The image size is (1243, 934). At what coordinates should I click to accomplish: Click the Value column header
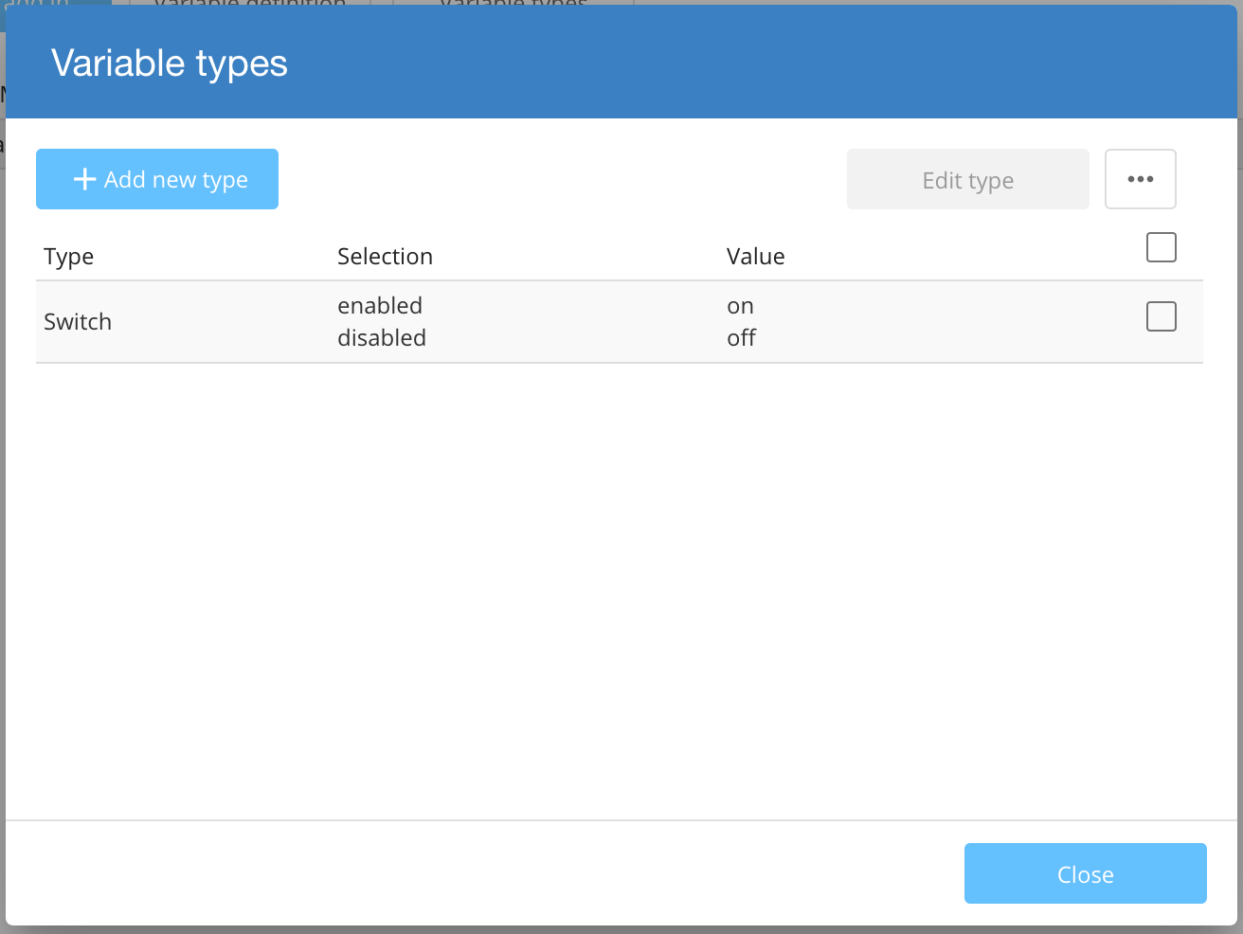tap(755, 257)
